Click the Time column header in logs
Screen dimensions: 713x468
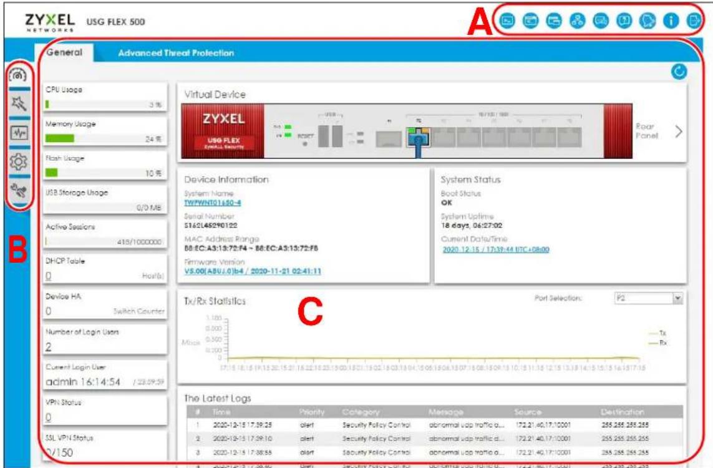tap(221, 412)
